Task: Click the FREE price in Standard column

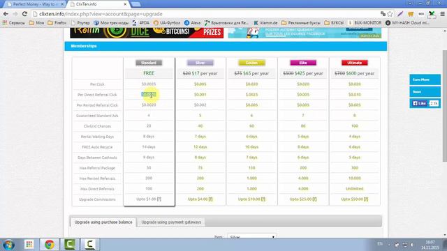Action: (x=149, y=73)
